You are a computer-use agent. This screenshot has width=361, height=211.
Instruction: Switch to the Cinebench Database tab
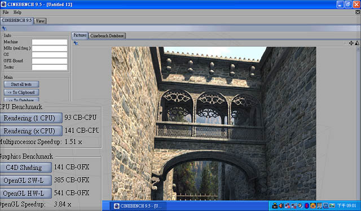click(107, 36)
